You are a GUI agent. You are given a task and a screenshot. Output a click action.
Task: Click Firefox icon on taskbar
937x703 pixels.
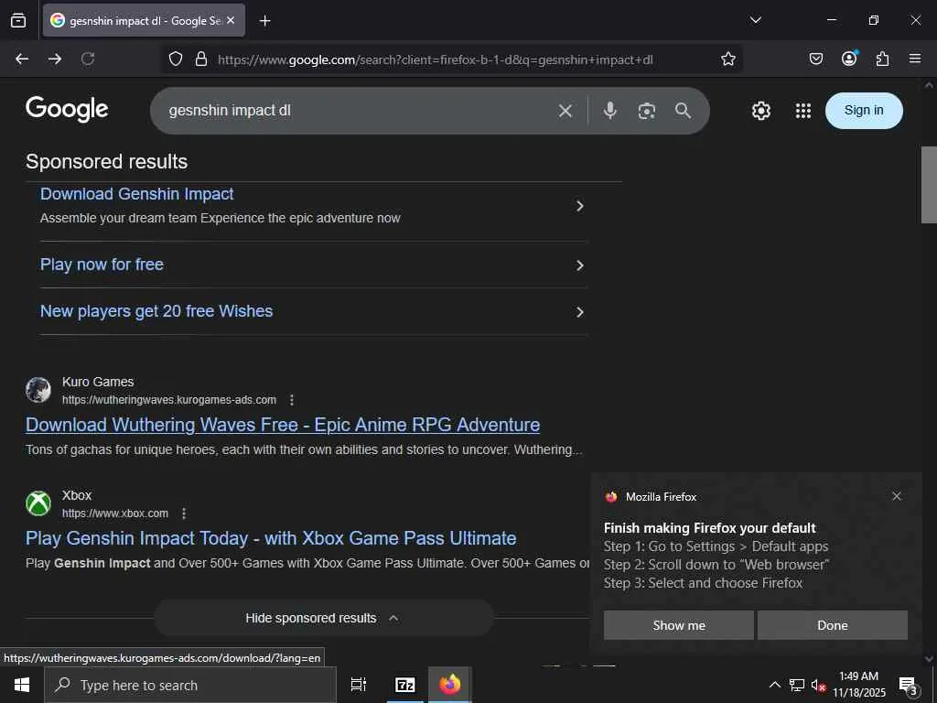click(x=450, y=685)
